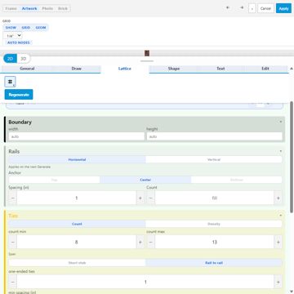This screenshot has width=294, height=294.
Task: Set rails anchor to Top
Action: point(54,180)
